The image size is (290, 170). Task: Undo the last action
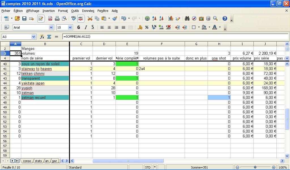pos(124,18)
